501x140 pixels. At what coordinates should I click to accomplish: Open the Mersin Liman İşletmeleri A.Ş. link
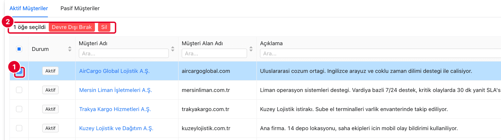[x=116, y=90]
